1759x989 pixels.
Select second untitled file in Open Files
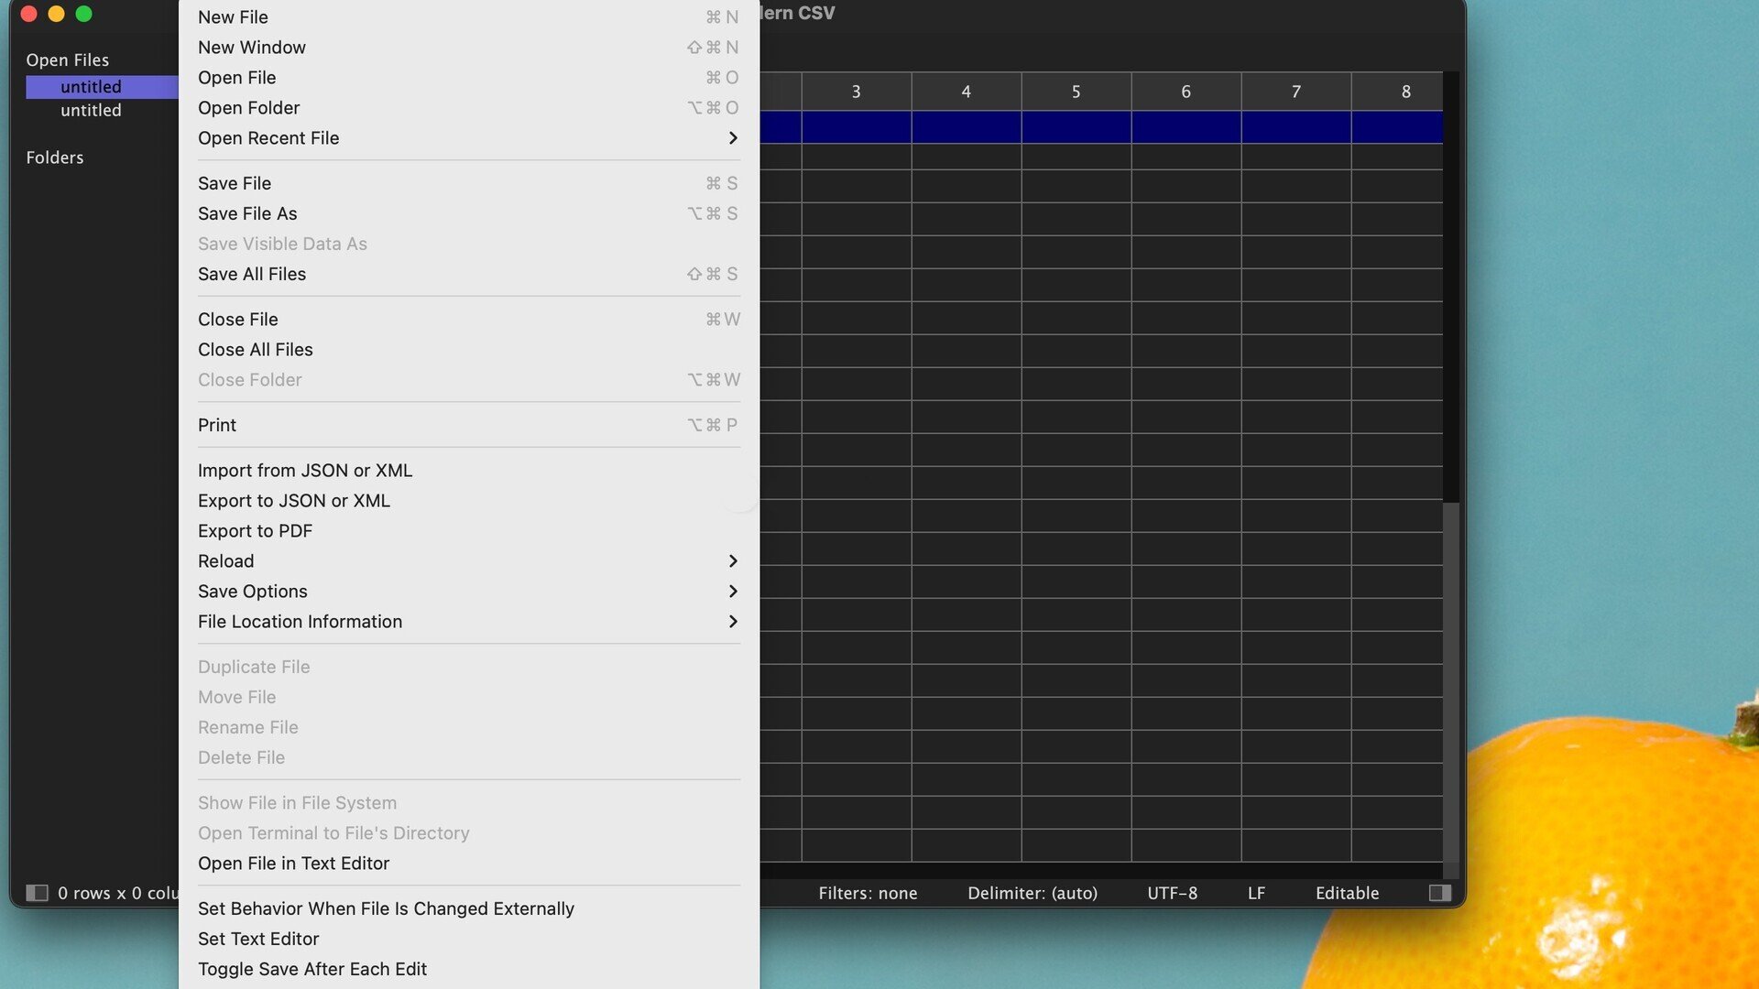[91, 110]
